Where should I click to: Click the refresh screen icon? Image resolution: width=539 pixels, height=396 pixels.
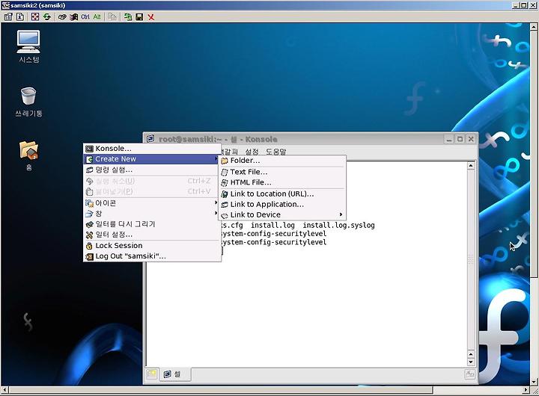pyautogui.click(x=46, y=16)
